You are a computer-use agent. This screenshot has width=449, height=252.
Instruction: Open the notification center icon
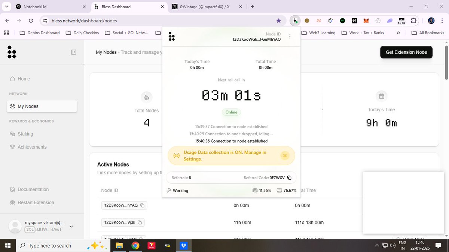click(x=438, y=246)
